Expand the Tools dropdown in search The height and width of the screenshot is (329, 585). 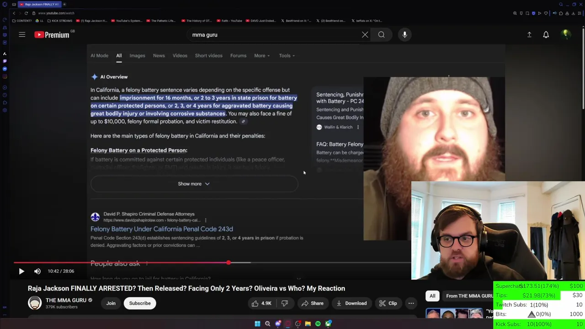(287, 56)
